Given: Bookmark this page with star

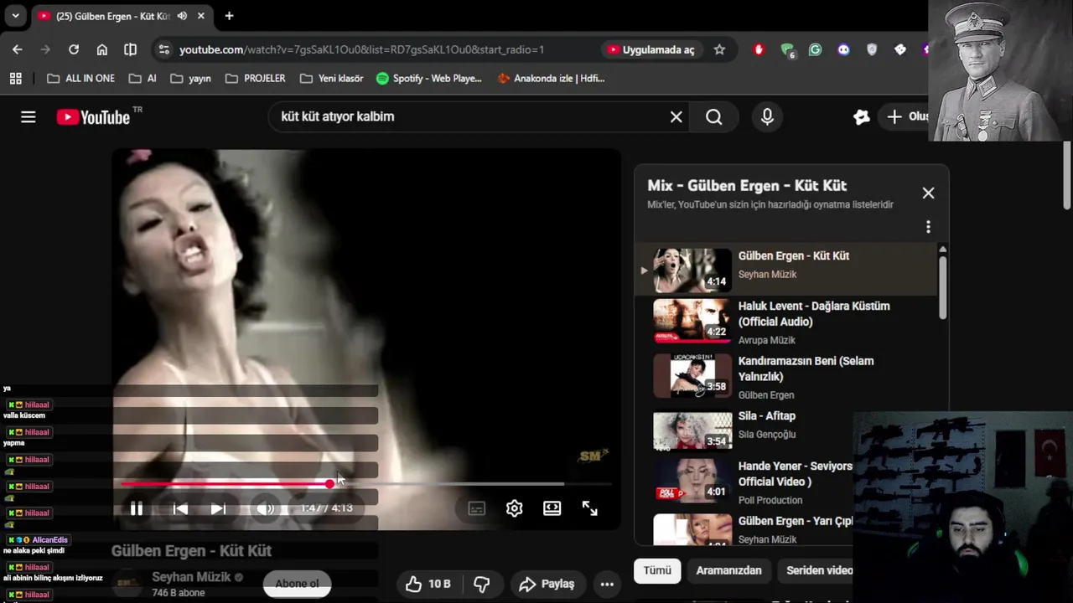Looking at the screenshot, I should point(719,49).
